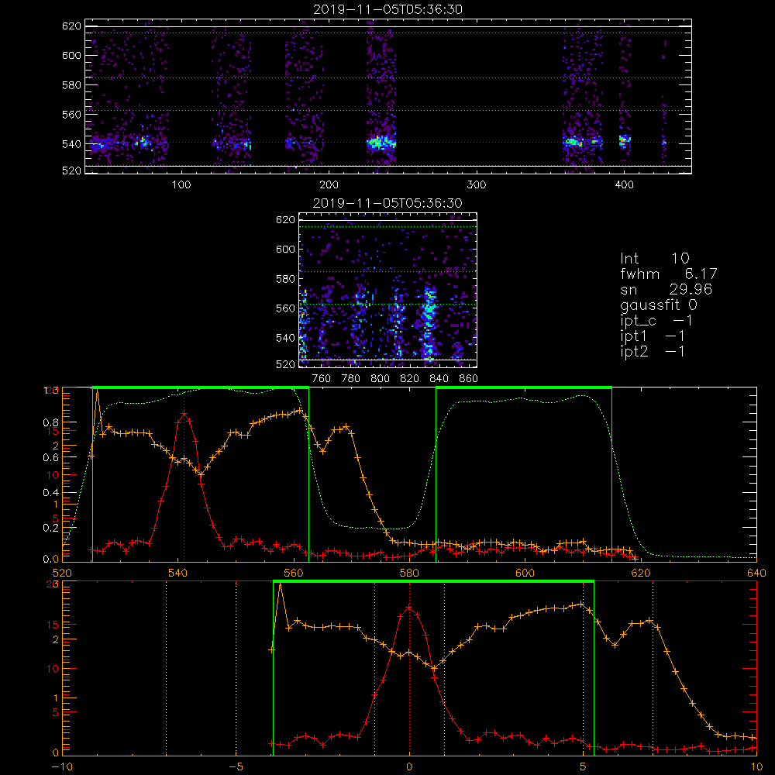Click x-axis label 520 of upper profile plot

[62, 573]
